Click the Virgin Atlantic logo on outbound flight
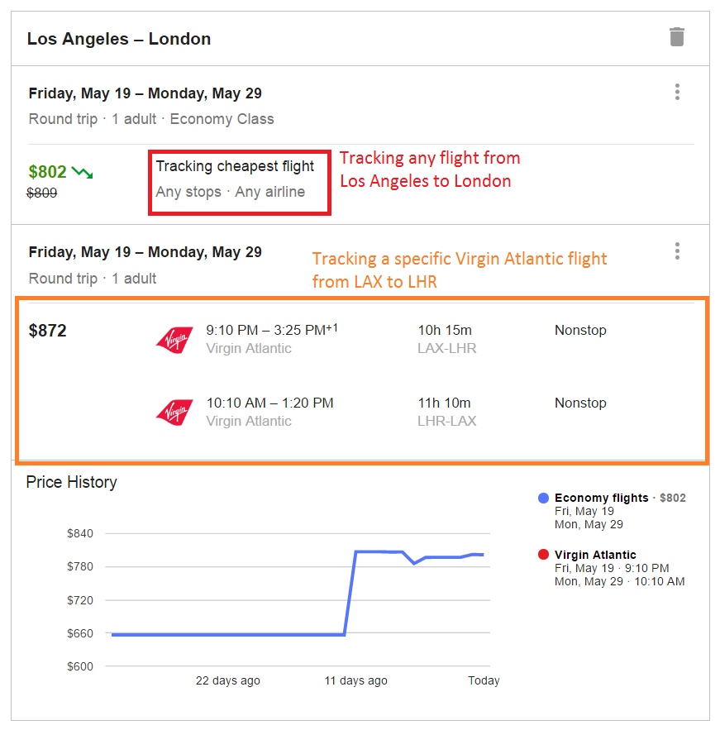720x730 pixels. pyautogui.click(x=174, y=340)
